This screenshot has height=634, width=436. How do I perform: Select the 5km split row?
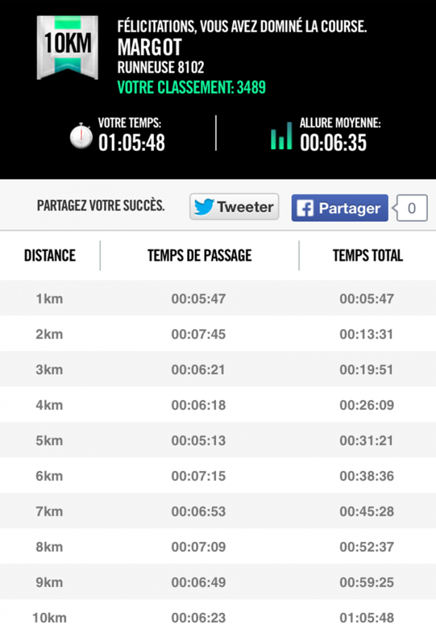coord(218,441)
